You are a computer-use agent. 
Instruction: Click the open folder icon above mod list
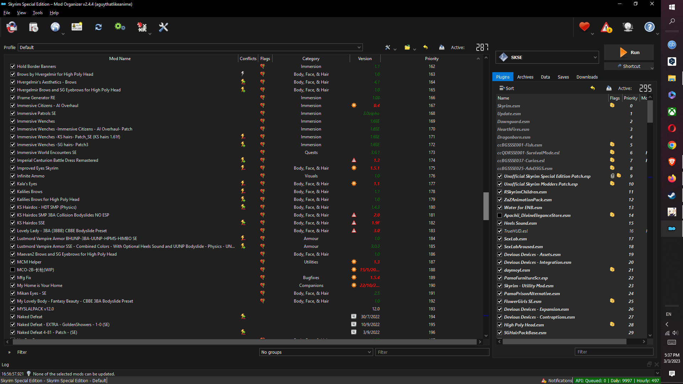(x=407, y=47)
